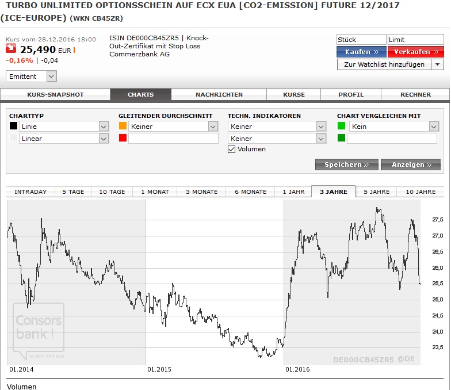
Task: Select the 1 Jahr time range
Action: [x=293, y=192]
